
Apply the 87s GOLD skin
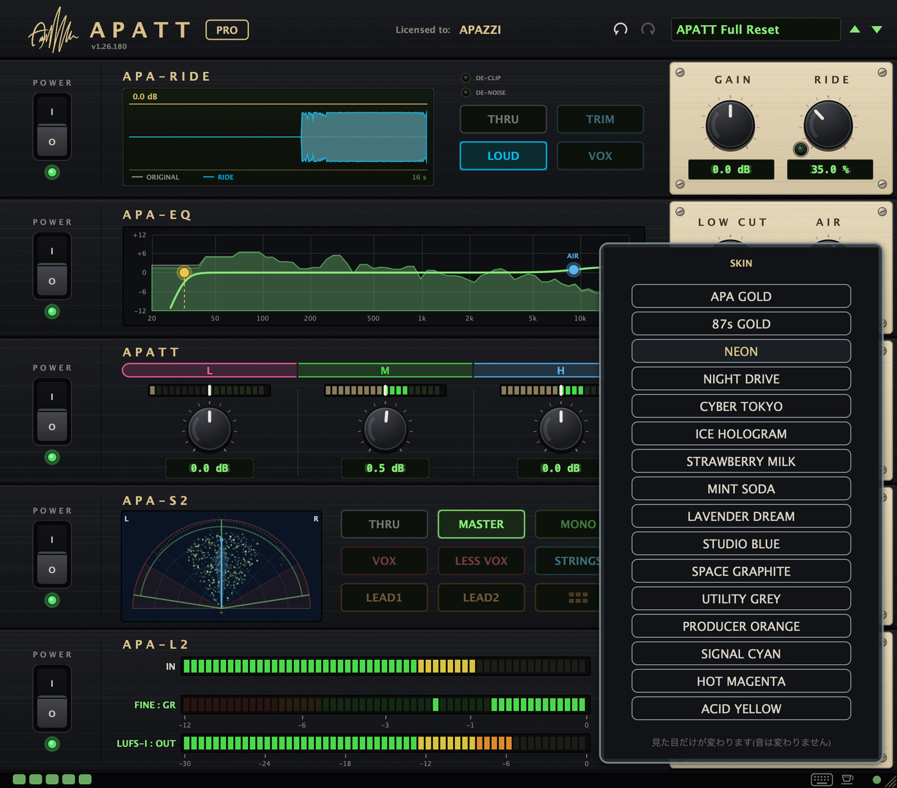pyautogui.click(x=741, y=324)
